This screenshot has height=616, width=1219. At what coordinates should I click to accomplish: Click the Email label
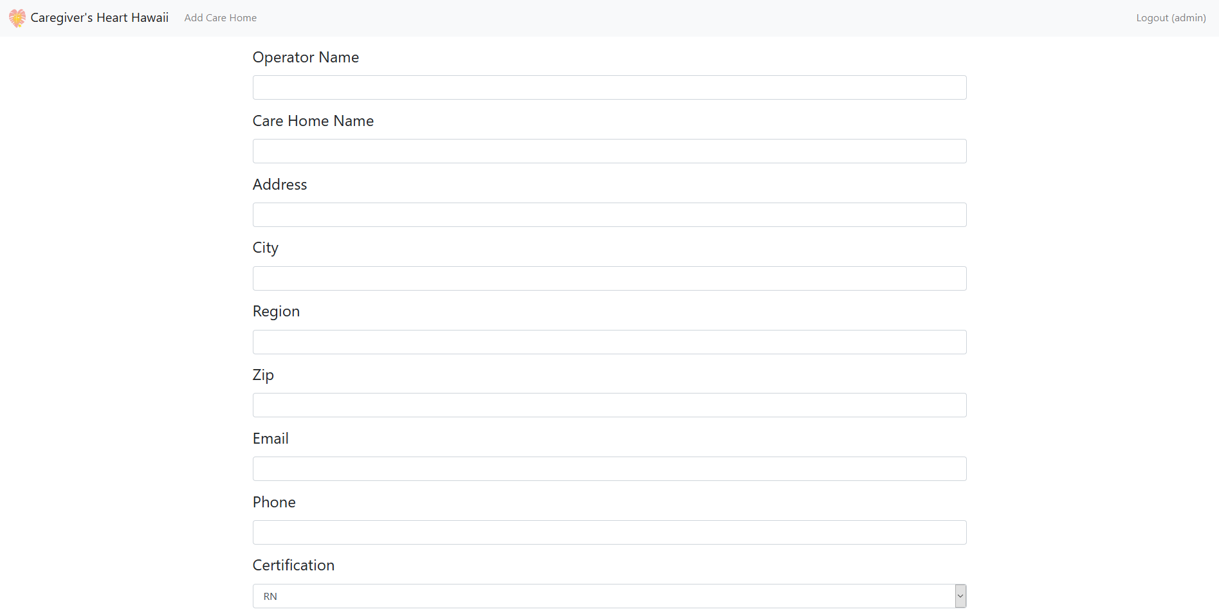tap(271, 439)
